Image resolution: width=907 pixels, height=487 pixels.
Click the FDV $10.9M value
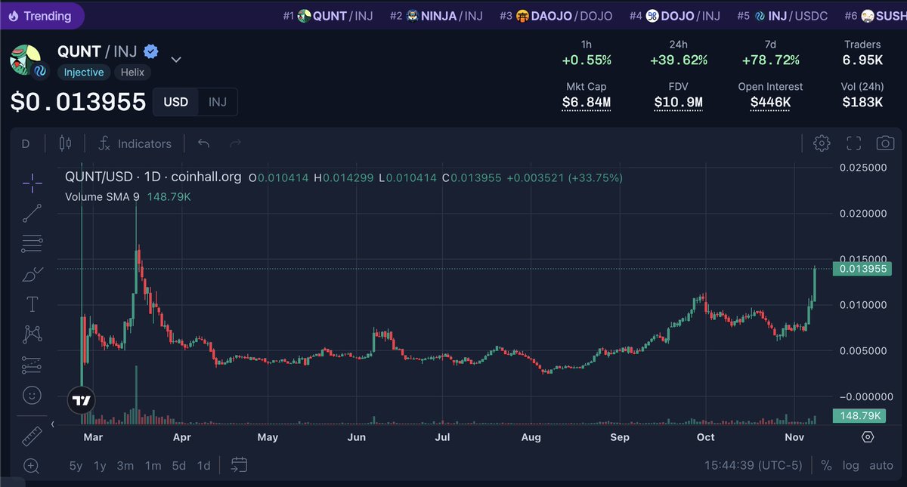[678, 103]
